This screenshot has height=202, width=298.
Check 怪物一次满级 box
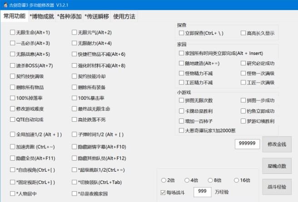(x=243, y=73)
